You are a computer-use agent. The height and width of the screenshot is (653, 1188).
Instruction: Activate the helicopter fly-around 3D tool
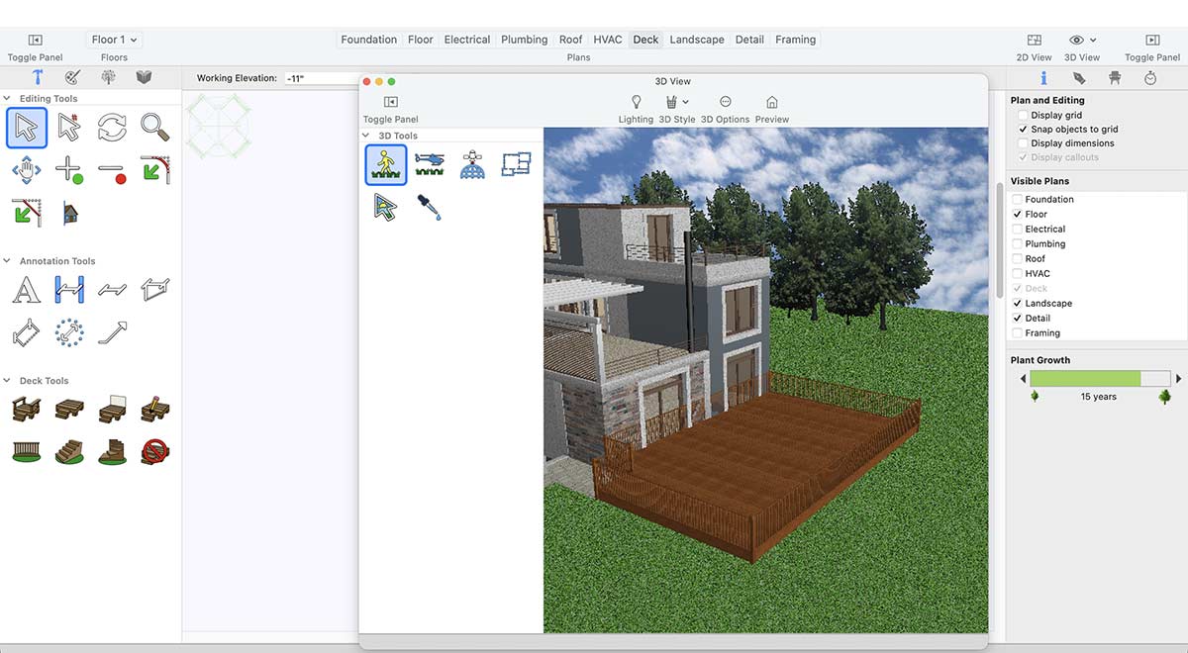point(430,164)
